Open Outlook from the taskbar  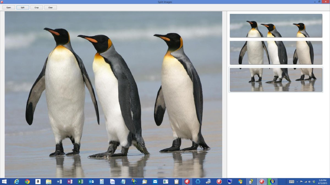[91, 181]
